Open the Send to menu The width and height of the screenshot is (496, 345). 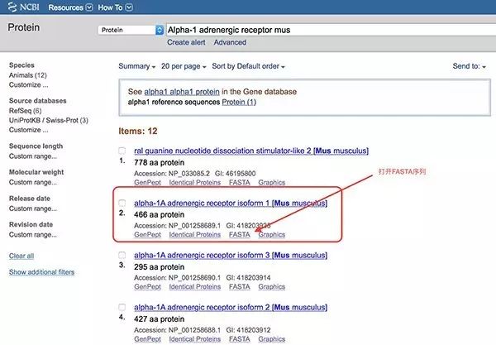coord(467,66)
